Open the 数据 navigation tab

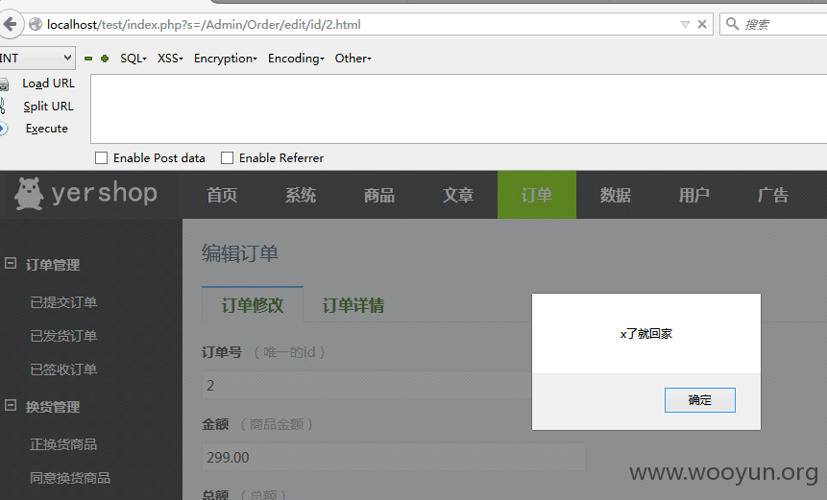click(x=616, y=195)
